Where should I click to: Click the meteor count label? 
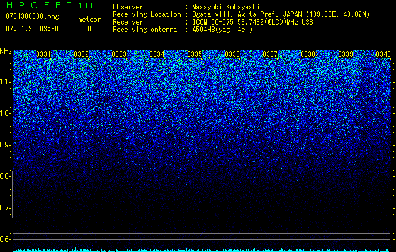[x=89, y=20]
